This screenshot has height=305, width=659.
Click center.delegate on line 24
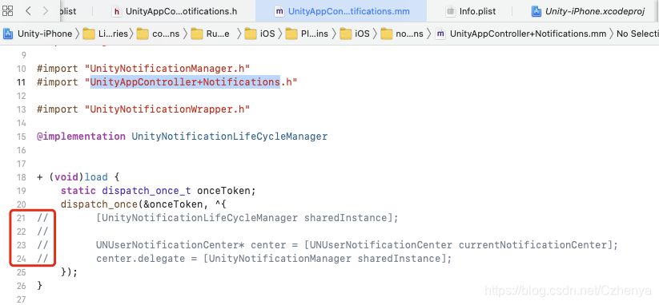coord(140,259)
